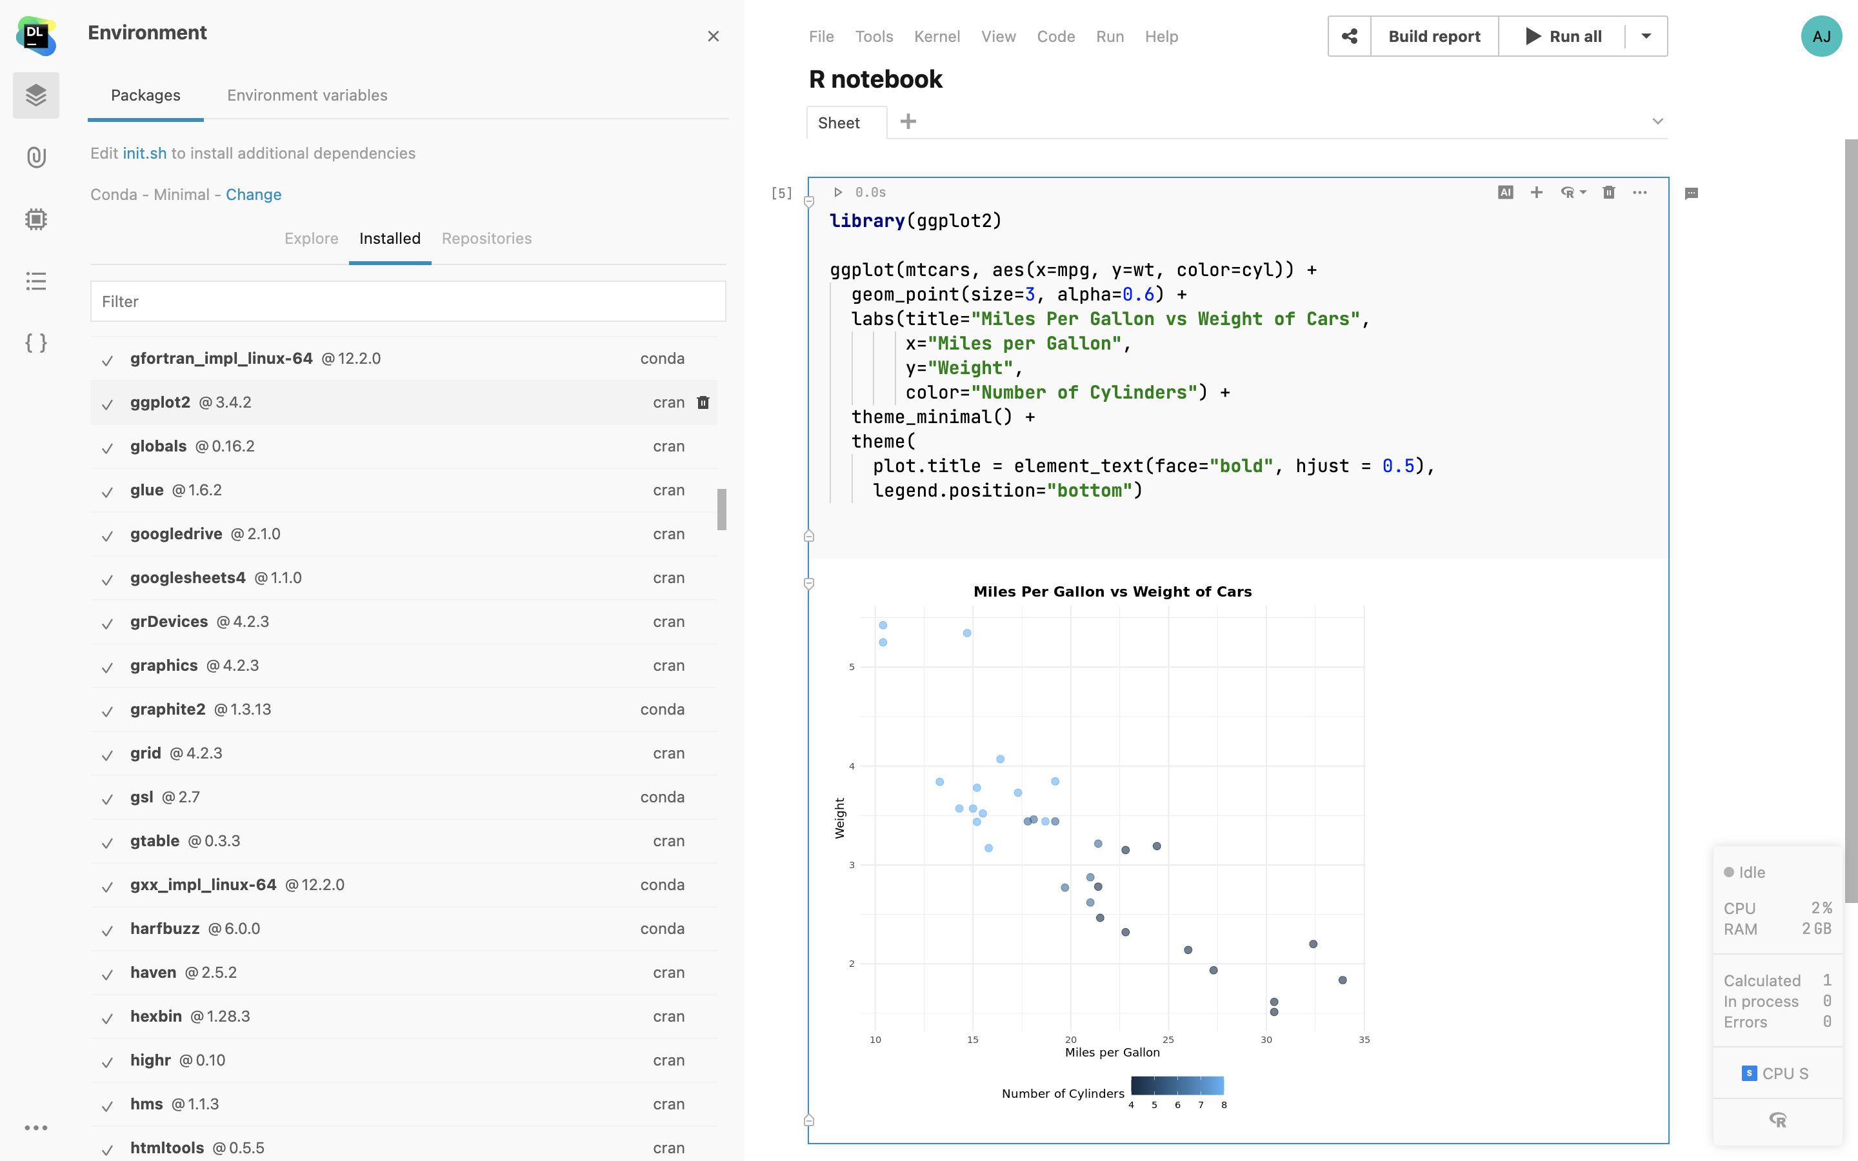
Task: Click the add cell icon in toolbar
Action: 1535,193
